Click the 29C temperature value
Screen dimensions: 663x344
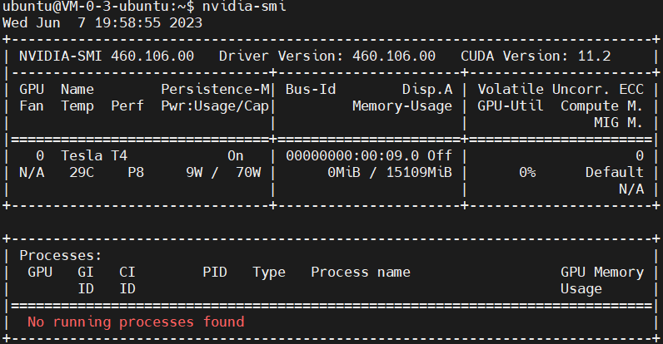[82, 173]
